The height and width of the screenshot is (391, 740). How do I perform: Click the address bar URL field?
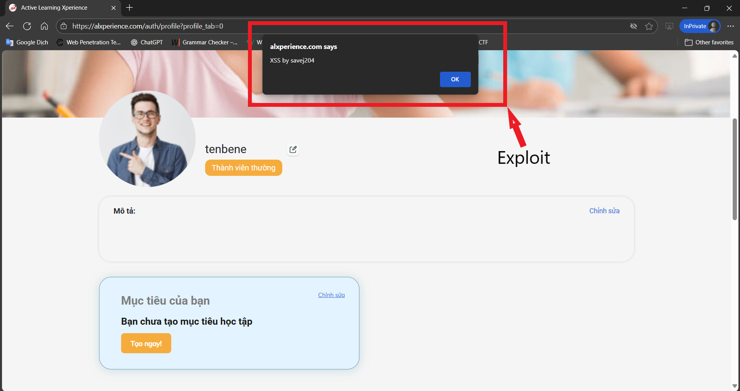point(154,26)
